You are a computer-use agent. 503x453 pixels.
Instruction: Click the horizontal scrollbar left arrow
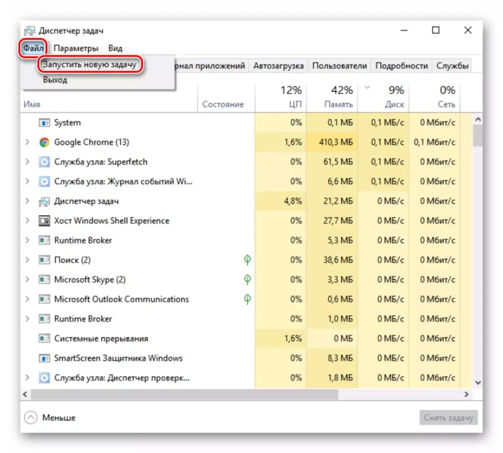[x=25, y=394]
